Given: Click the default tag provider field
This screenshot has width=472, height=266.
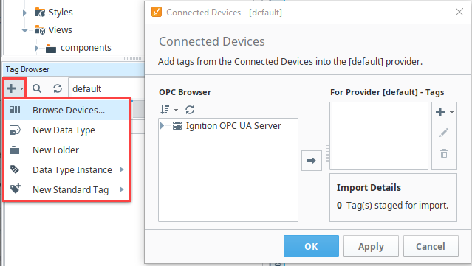Looking at the screenshot, I should tap(106, 88).
